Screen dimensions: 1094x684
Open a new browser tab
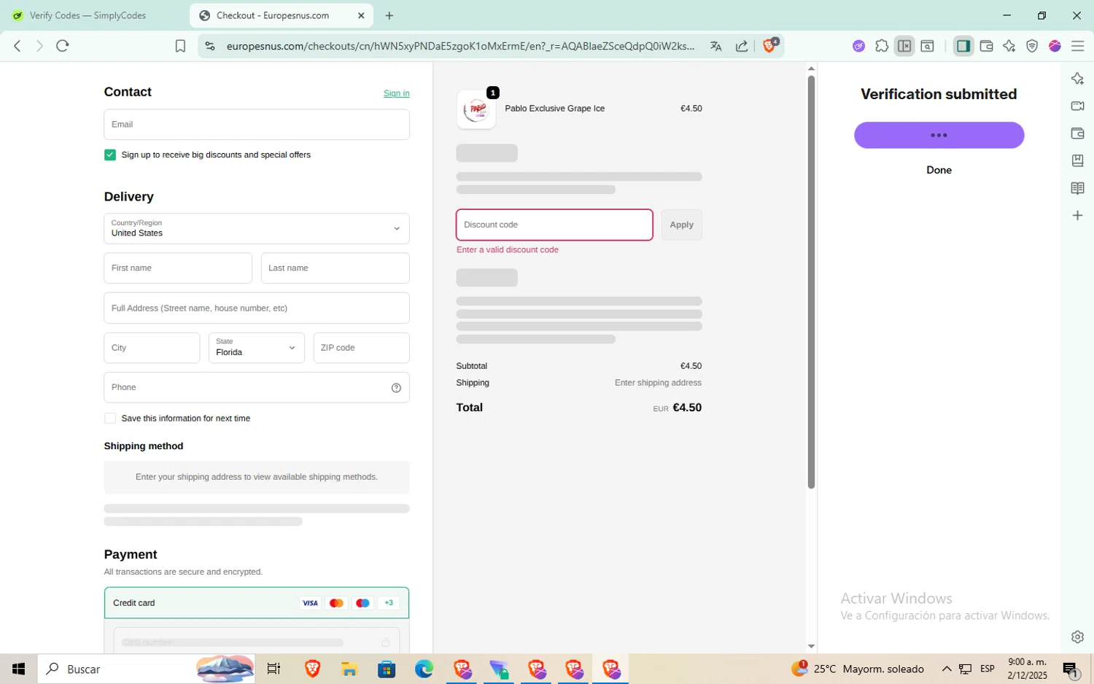click(x=389, y=15)
